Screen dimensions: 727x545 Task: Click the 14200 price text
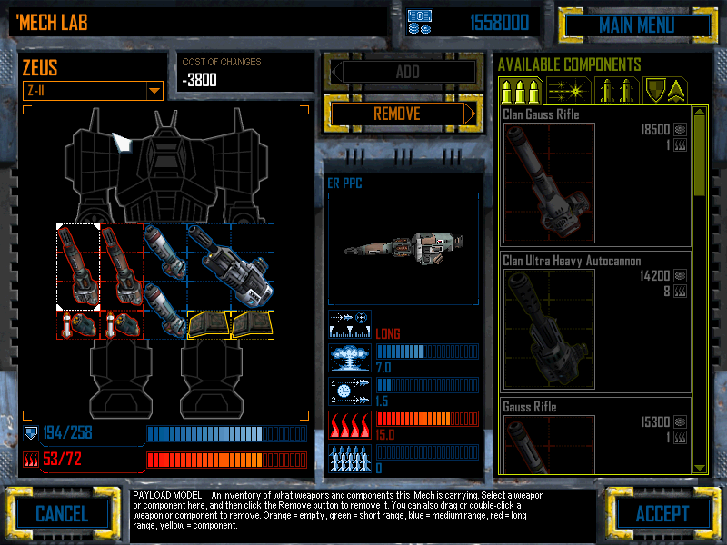click(x=654, y=276)
